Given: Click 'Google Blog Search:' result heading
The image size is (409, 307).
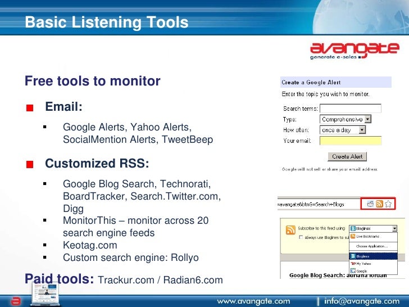Looking at the screenshot, I should (317, 275).
